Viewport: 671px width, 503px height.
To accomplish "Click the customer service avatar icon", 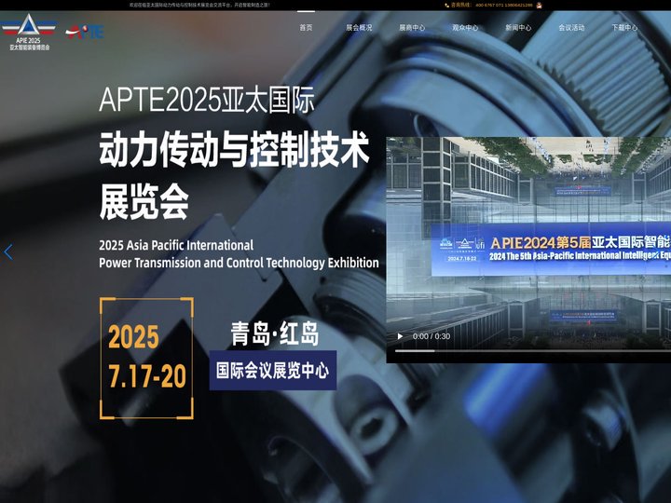I will pyautogui.click(x=540, y=6).
